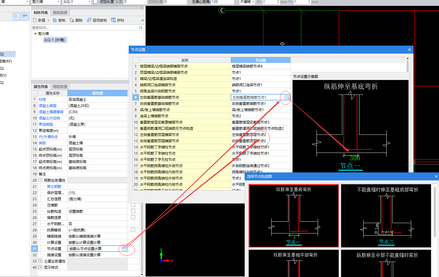This screenshot has width=439, height=277.
Task: Click the 按默认计算设置计算 value
Action: 85,242
